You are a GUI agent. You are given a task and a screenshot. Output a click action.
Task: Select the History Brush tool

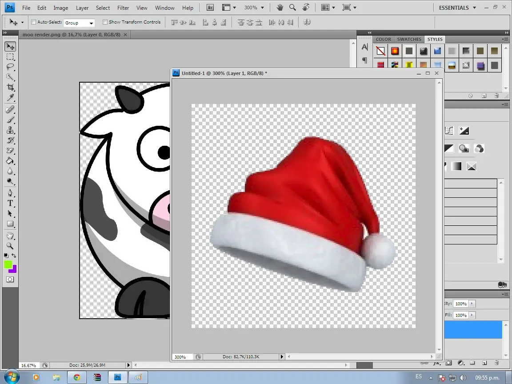10,140
